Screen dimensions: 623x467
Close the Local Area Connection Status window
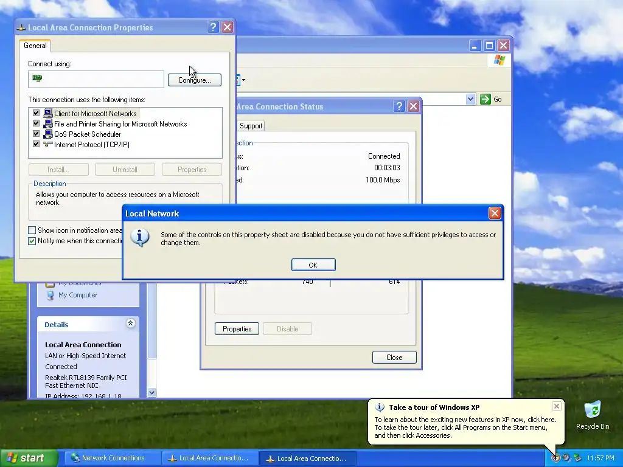click(x=413, y=106)
